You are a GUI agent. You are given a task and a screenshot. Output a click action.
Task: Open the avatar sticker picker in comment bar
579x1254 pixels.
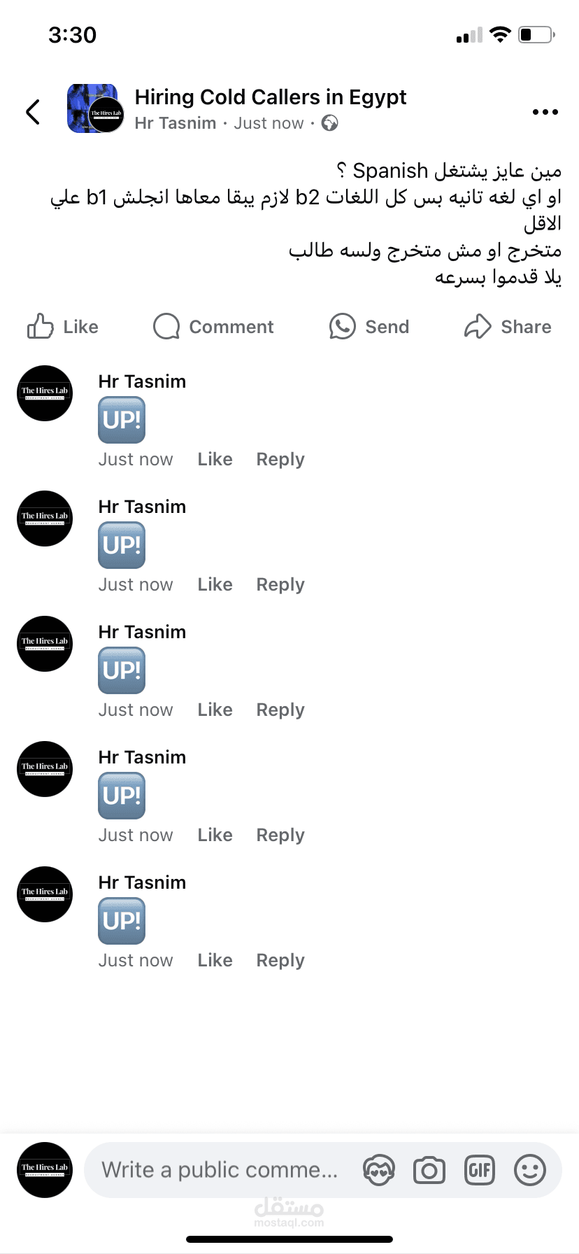point(379,1170)
